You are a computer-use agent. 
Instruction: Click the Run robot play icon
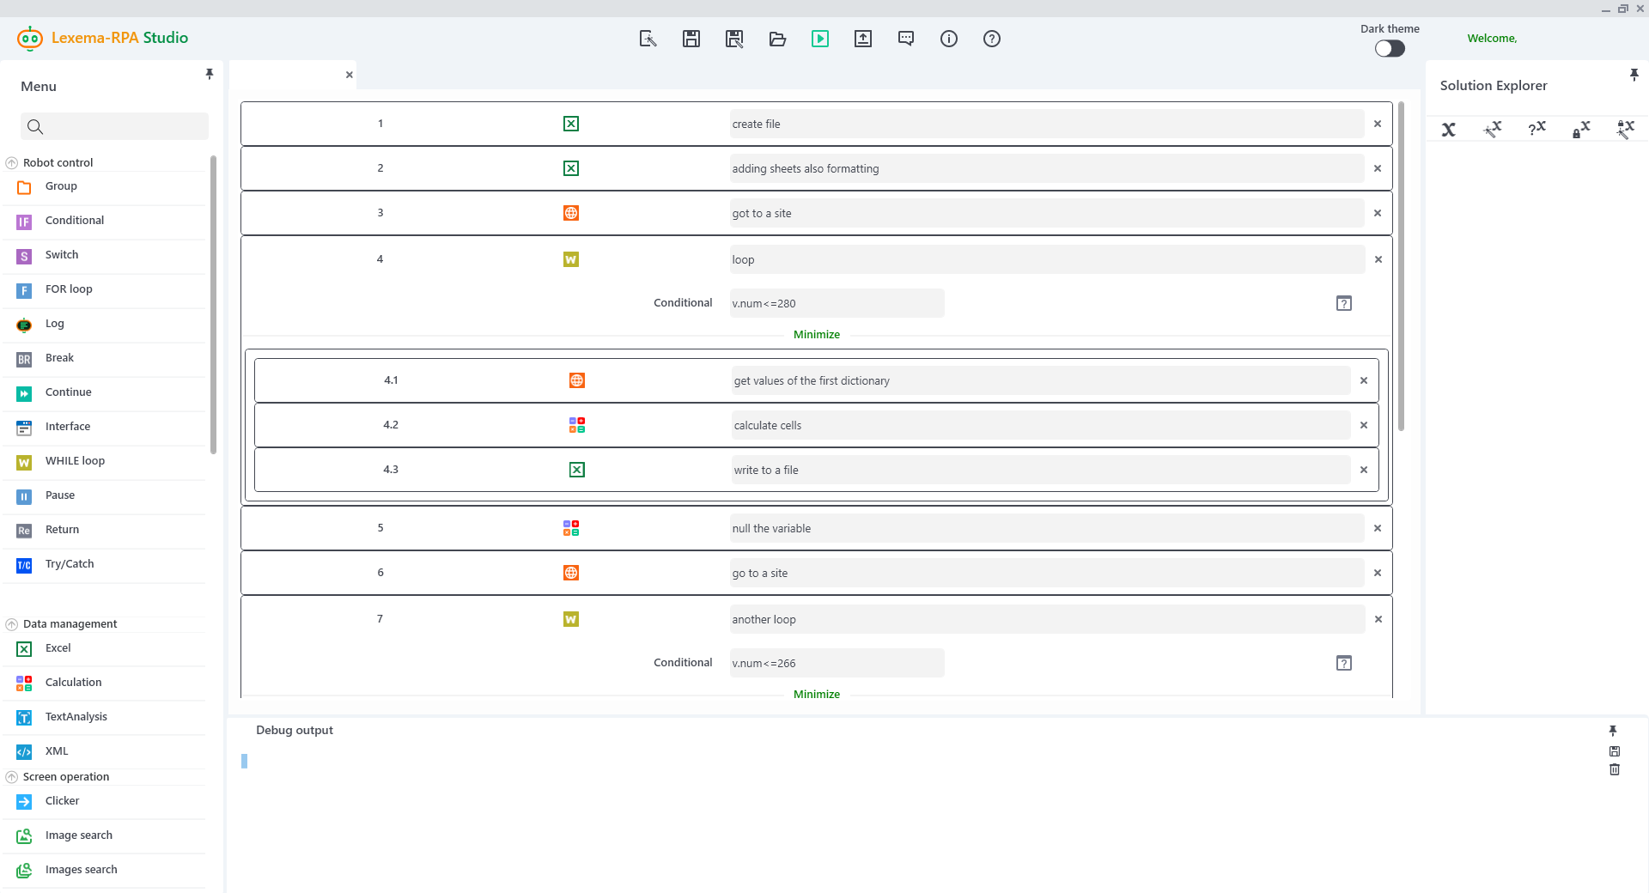tap(819, 39)
